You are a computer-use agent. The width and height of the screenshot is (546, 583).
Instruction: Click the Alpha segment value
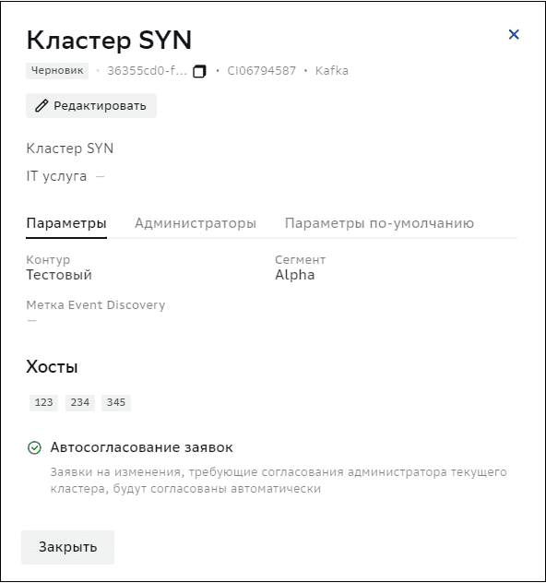295,275
